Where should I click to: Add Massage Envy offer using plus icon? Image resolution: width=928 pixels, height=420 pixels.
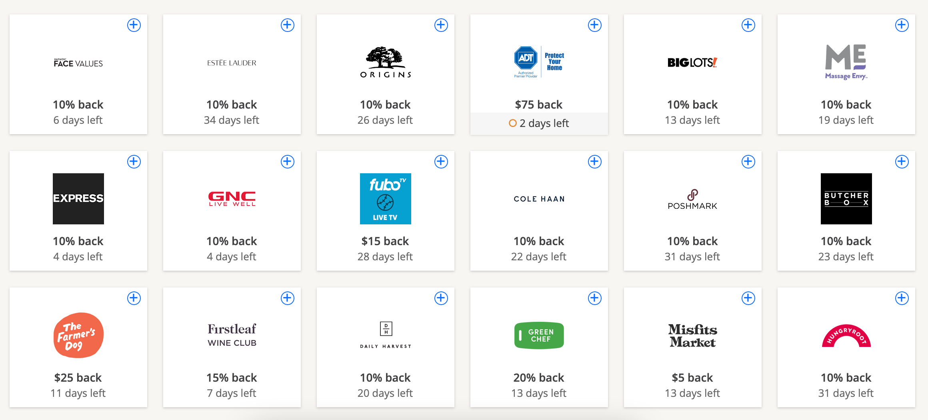(x=902, y=25)
